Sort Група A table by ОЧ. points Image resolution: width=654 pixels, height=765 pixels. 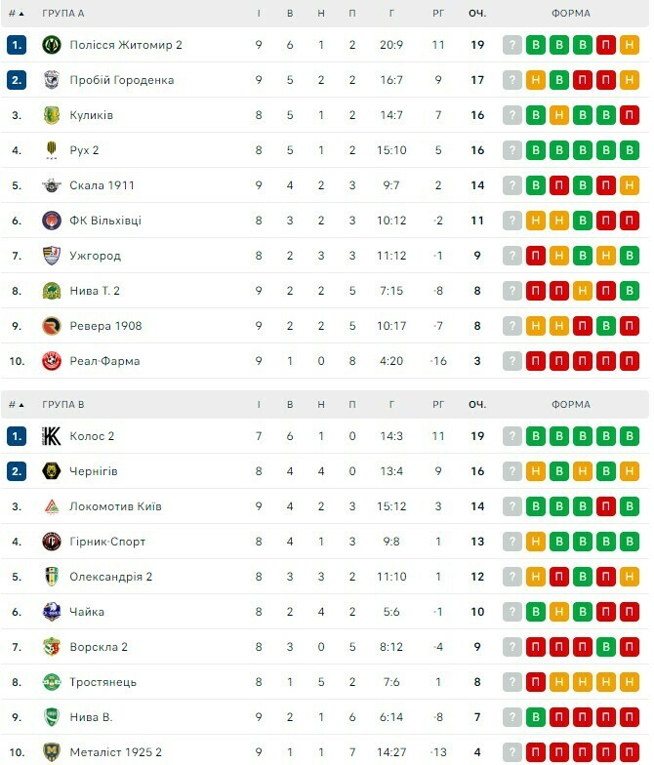point(477,14)
